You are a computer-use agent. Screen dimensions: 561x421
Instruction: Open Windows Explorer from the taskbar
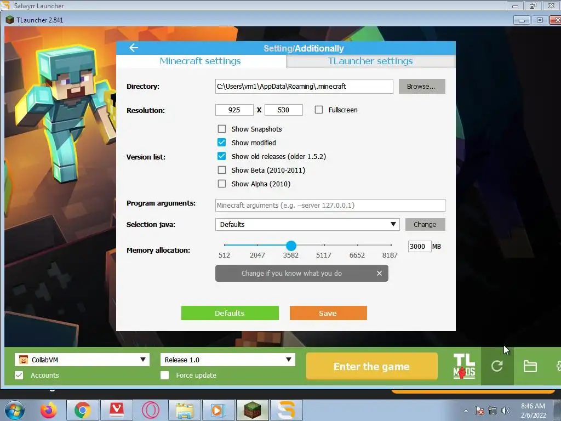185,410
